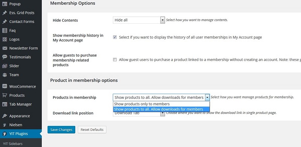The height and width of the screenshot is (147, 301).
Task: Click the Popup sidebar icon
Action: [x=5, y=4]
